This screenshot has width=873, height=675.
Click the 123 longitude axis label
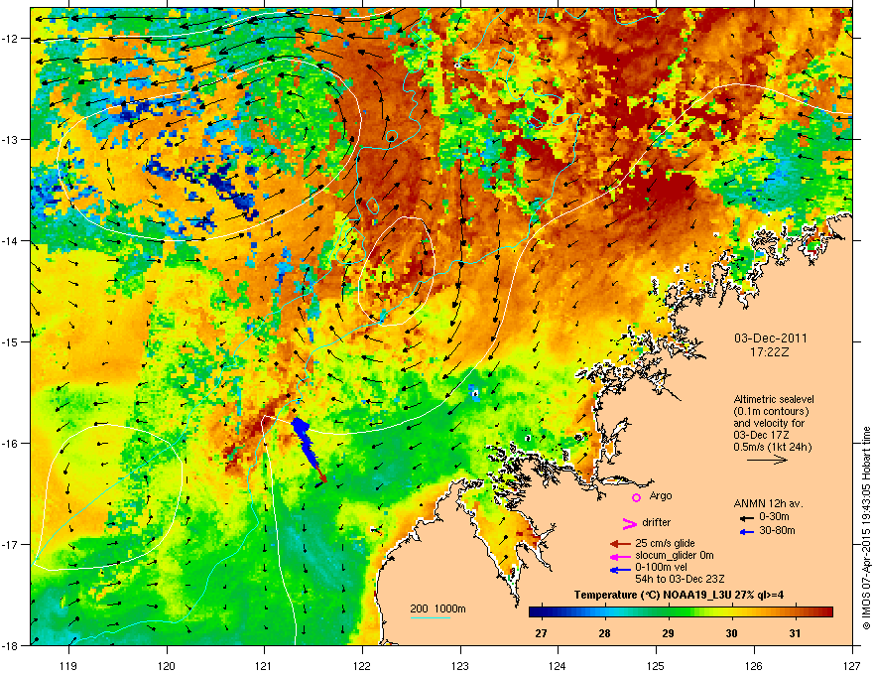point(460,665)
